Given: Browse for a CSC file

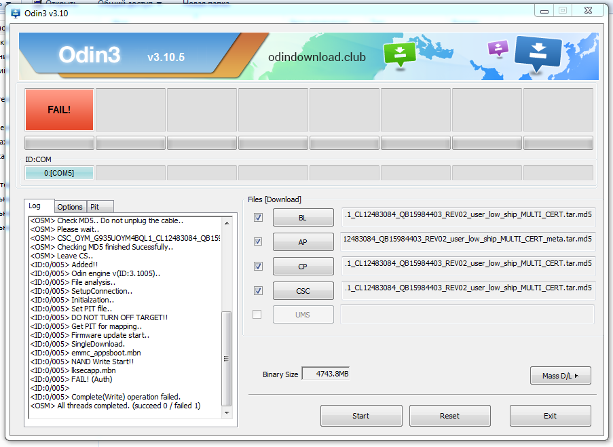Looking at the screenshot, I should (303, 291).
